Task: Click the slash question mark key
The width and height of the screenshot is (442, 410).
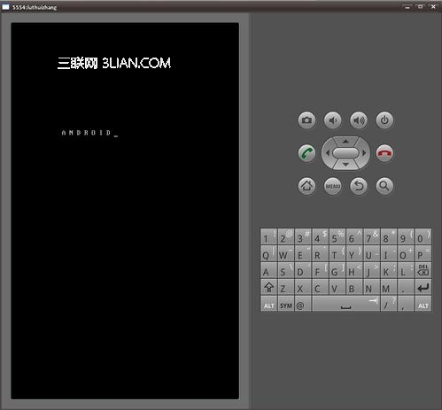Action: pos(389,304)
